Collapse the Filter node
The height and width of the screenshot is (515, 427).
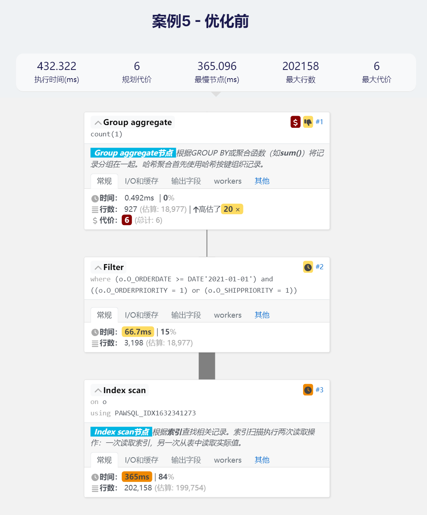pos(98,268)
